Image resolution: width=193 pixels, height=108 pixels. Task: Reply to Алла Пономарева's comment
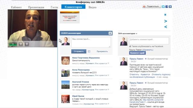[90, 75]
